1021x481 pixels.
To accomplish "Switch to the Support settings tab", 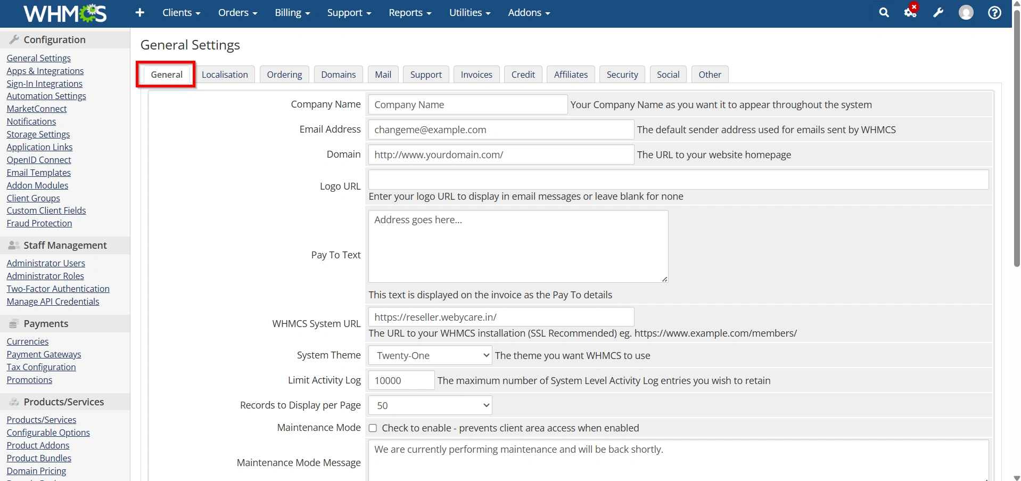I will pyautogui.click(x=426, y=75).
